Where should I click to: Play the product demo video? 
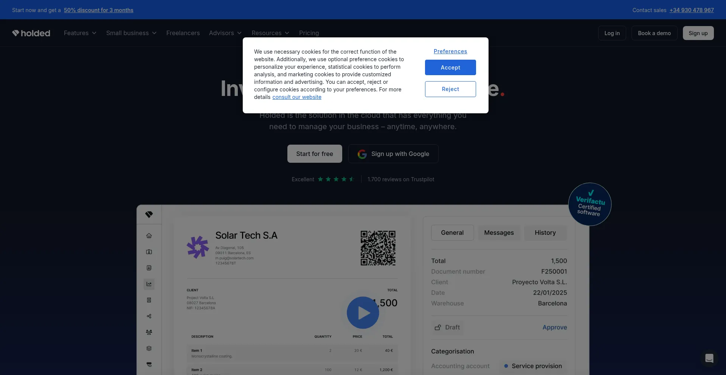pyautogui.click(x=363, y=313)
